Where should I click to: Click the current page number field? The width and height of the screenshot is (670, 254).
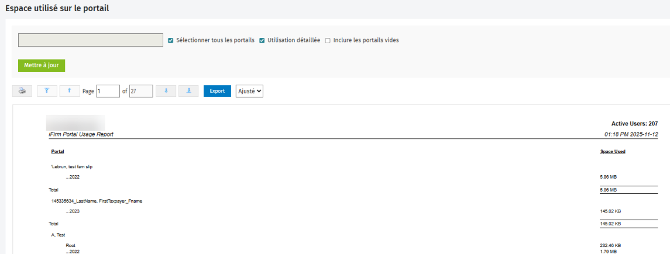point(108,91)
